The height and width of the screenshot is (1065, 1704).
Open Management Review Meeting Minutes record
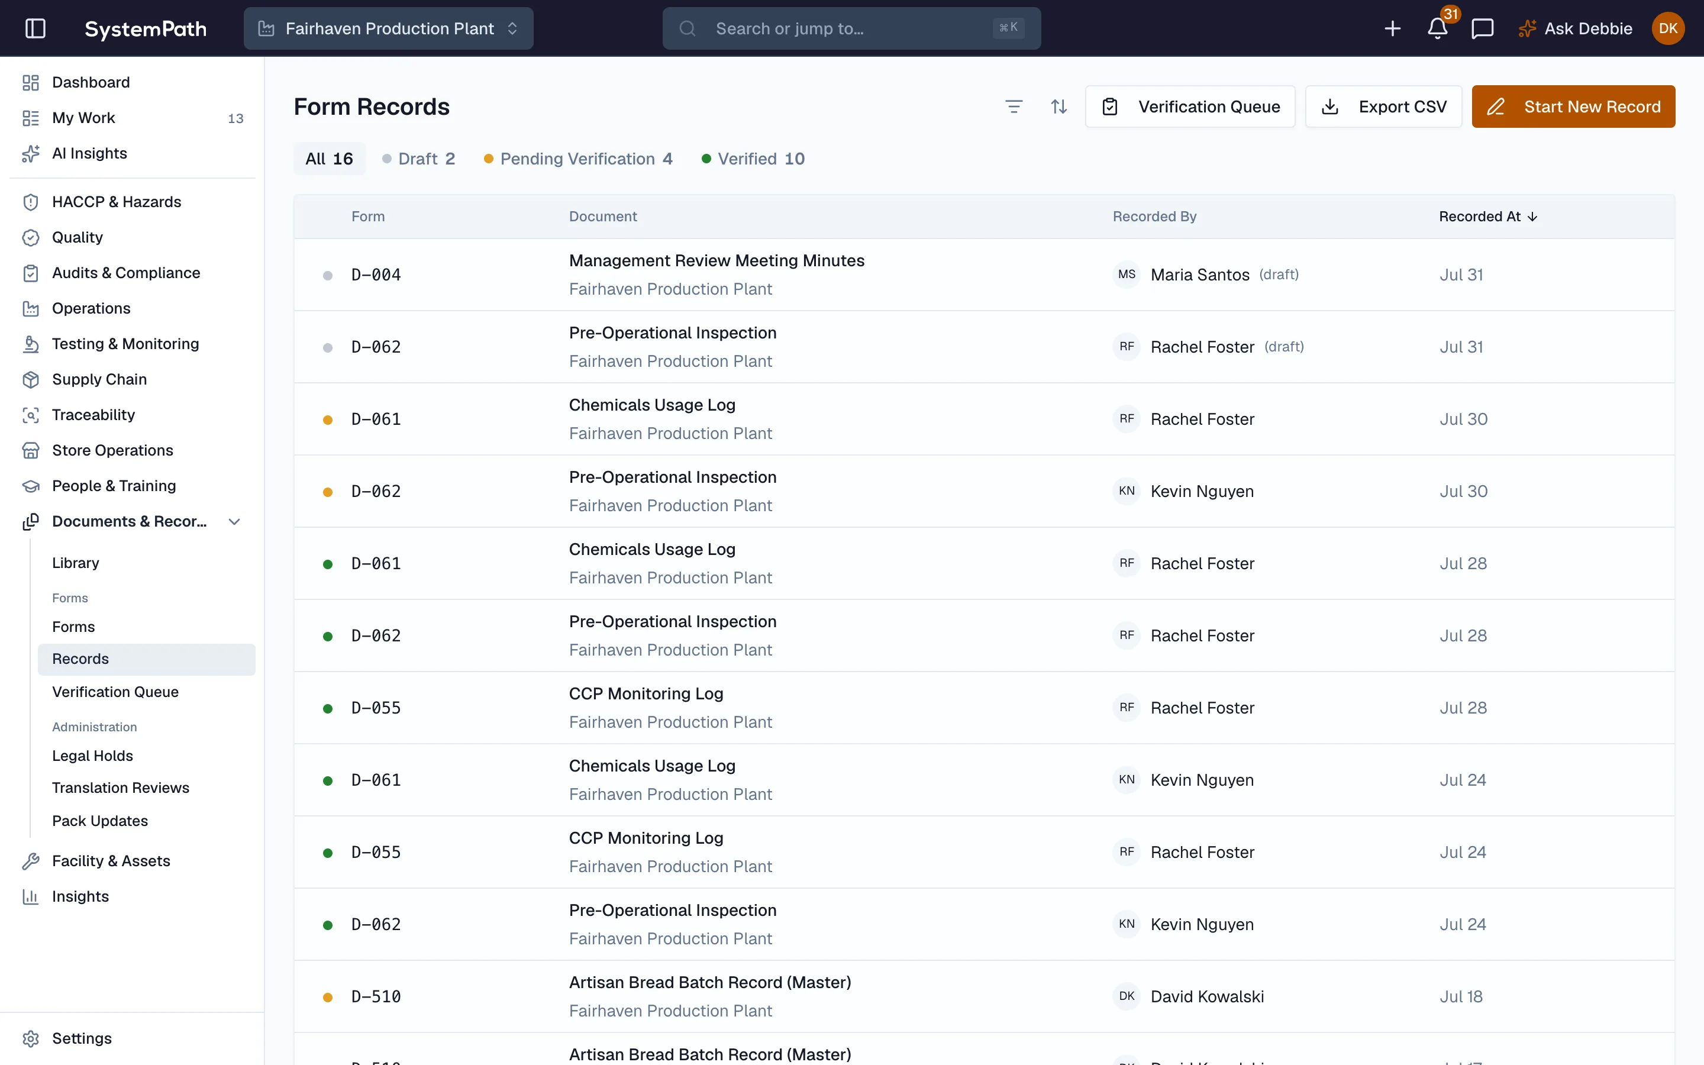pyautogui.click(x=984, y=275)
